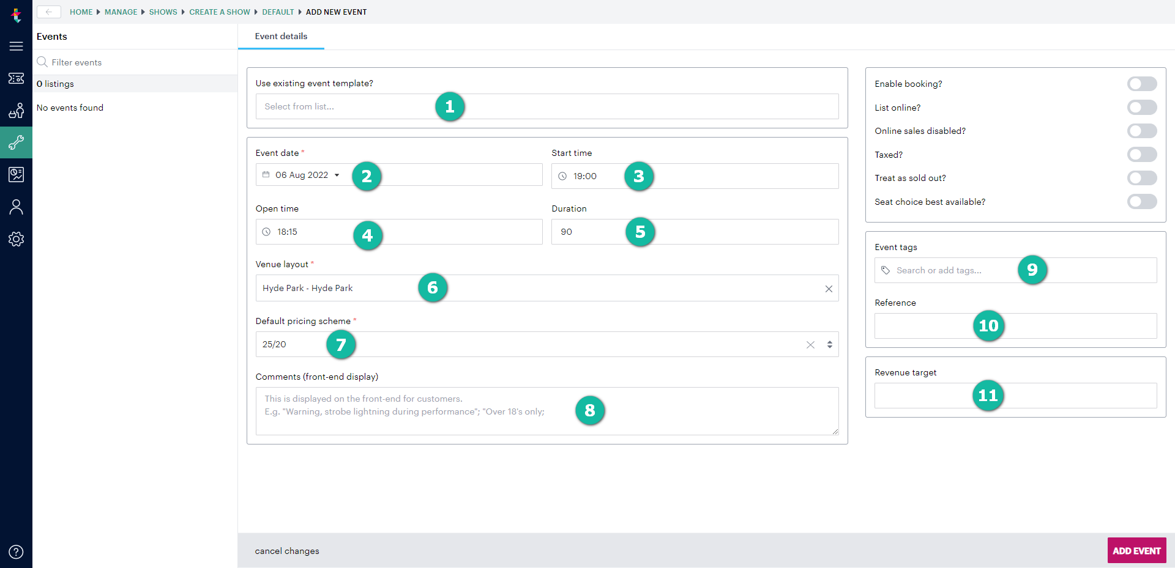1175x568 pixels.
Task: Clear the 25/20 pricing scheme selection
Action: (x=810, y=345)
